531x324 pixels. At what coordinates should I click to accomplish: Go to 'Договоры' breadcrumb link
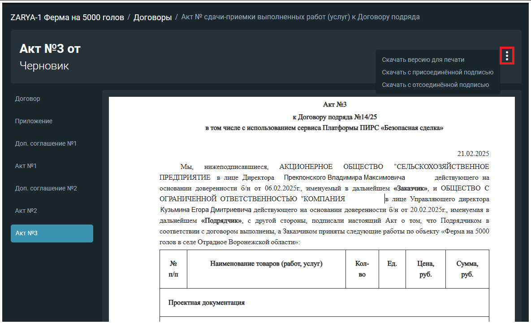point(152,17)
